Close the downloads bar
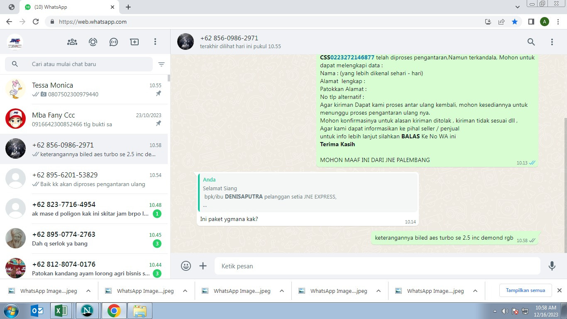Screen dimensions: 567x319 coord(559,290)
